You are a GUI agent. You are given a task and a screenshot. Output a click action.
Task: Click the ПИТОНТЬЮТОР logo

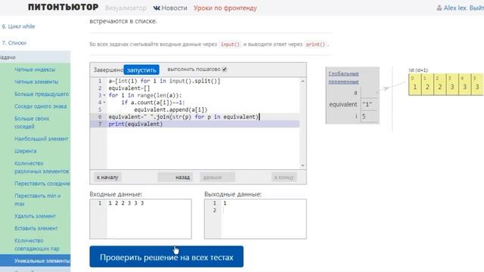tap(64, 8)
